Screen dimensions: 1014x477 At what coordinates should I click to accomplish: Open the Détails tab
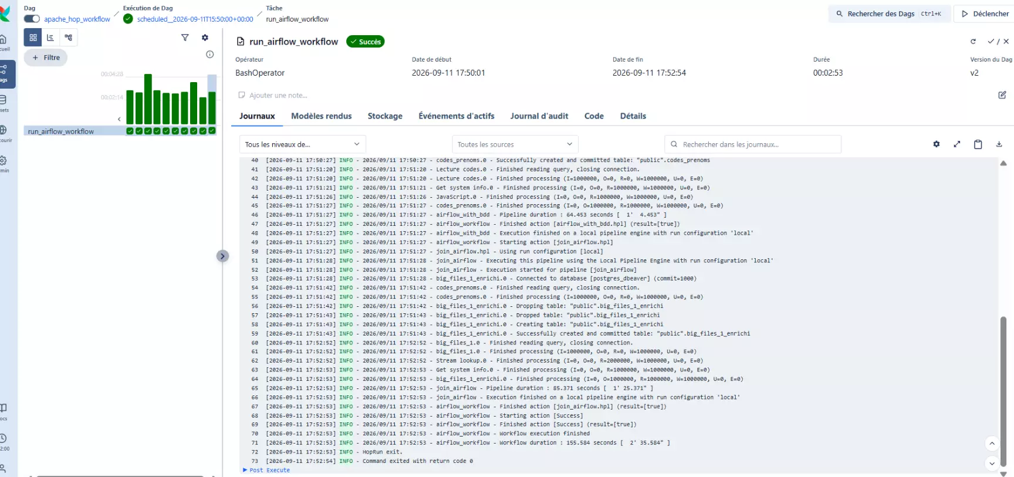633,116
